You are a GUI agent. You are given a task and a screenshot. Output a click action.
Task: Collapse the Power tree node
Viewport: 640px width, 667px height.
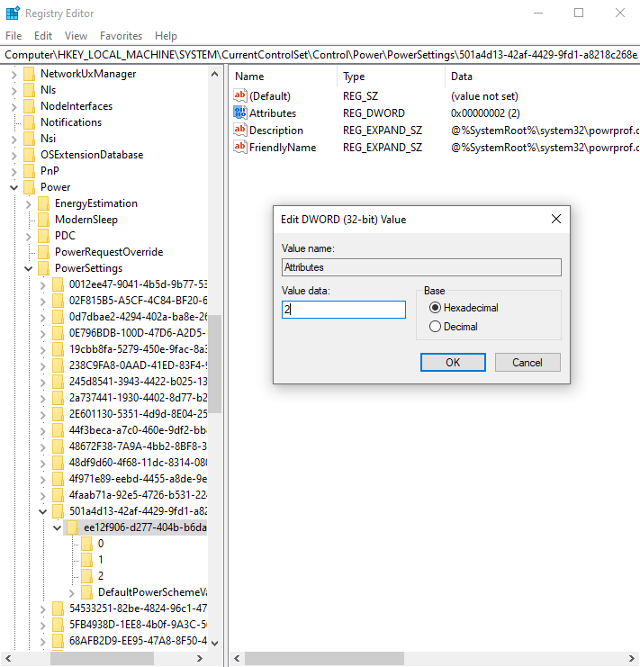tap(14, 187)
